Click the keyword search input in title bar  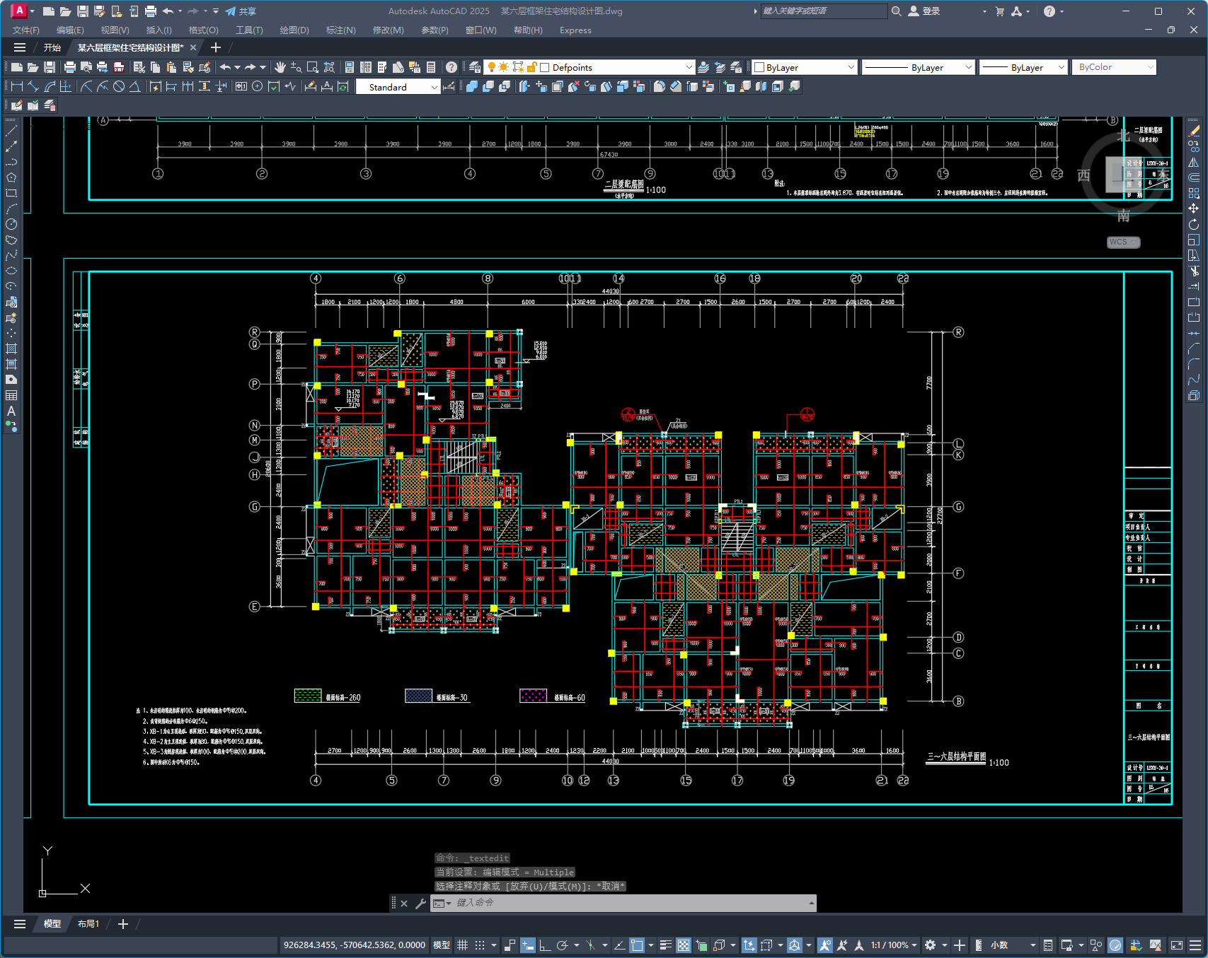coord(824,11)
